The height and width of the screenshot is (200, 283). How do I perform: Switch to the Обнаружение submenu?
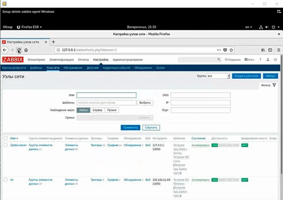click(x=143, y=68)
